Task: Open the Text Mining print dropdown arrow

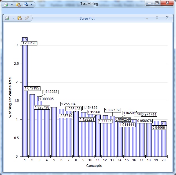Action: [x=12, y=5]
